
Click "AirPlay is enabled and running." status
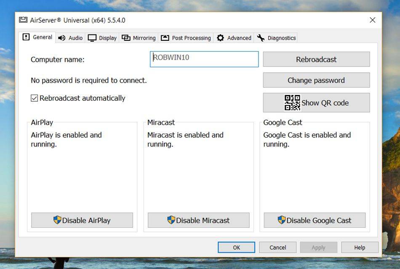(67, 140)
